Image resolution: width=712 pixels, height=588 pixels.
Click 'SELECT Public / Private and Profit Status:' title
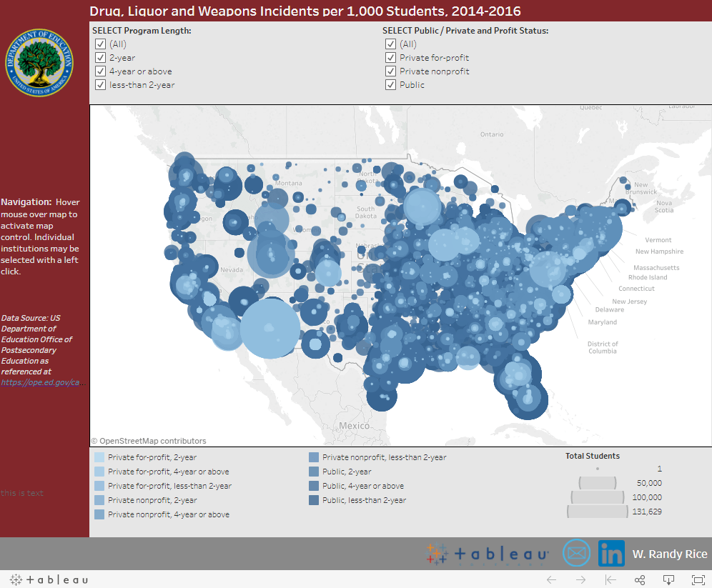(x=465, y=31)
